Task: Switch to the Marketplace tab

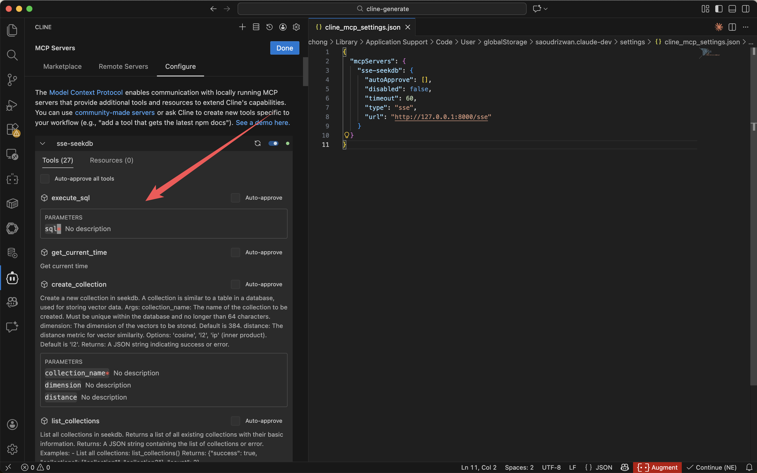Action: 62,66
